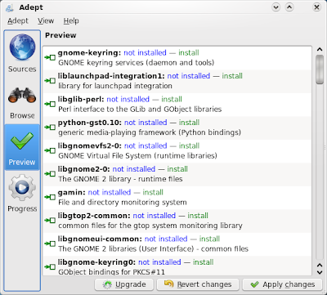Select the libgnome-keyring0 package name
The image size is (327, 295).
click(96, 262)
